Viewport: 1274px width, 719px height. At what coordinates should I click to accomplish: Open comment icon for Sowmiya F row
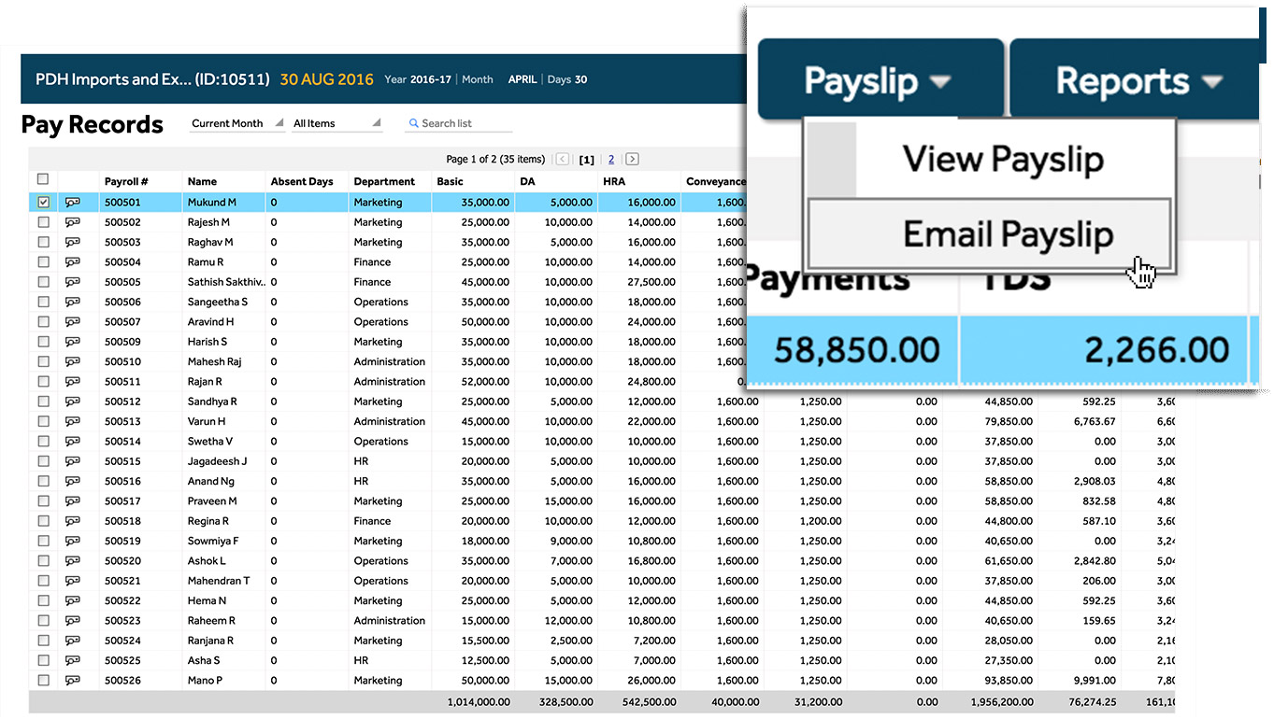click(72, 541)
